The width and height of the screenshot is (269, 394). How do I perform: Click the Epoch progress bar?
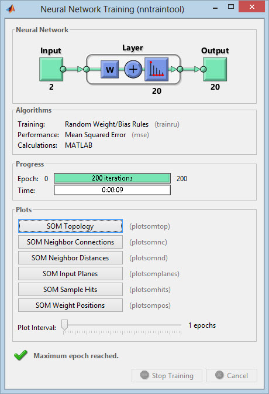[x=112, y=178]
